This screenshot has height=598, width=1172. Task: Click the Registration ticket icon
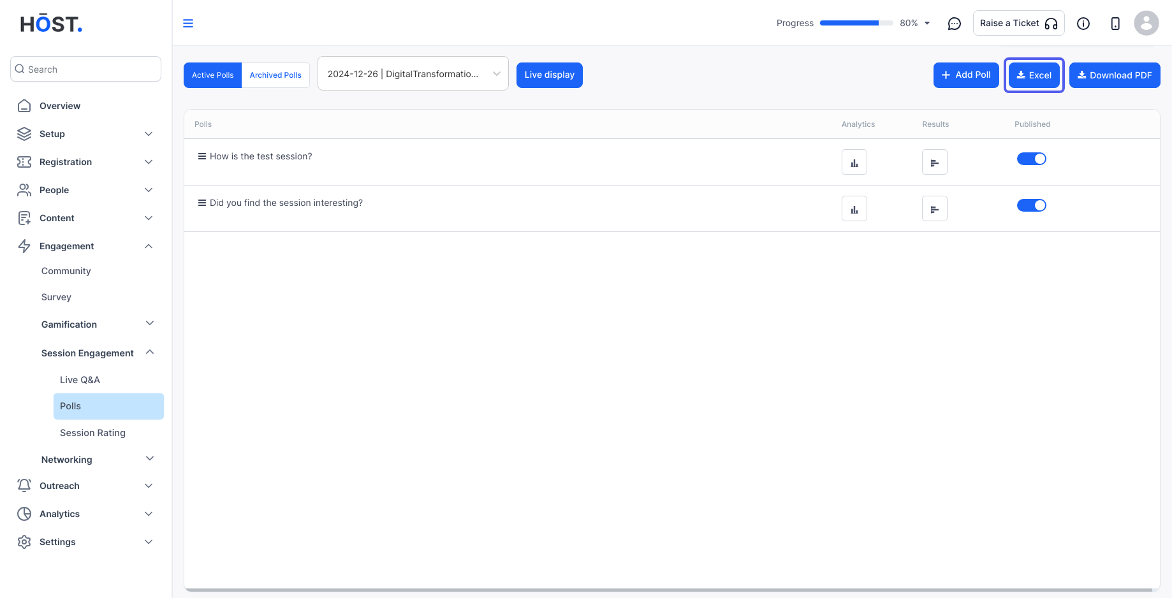point(24,162)
